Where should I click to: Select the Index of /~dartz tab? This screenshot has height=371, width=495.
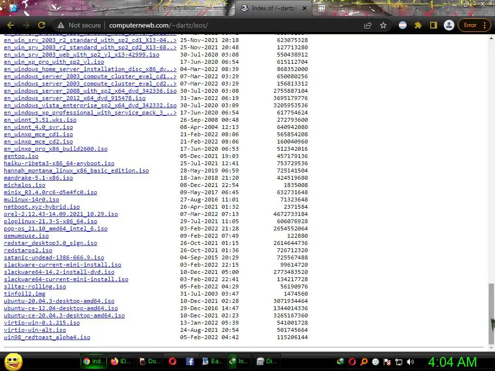(x=274, y=8)
